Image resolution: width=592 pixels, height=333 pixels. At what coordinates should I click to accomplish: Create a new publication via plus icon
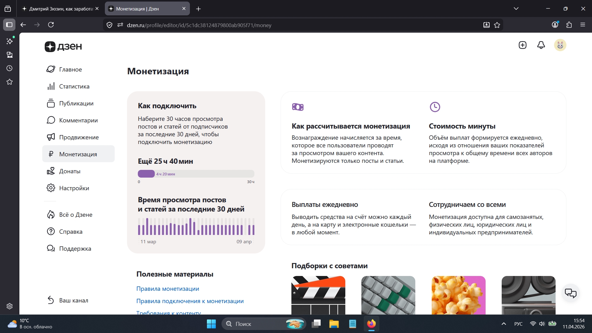pyautogui.click(x=522, y=45)
